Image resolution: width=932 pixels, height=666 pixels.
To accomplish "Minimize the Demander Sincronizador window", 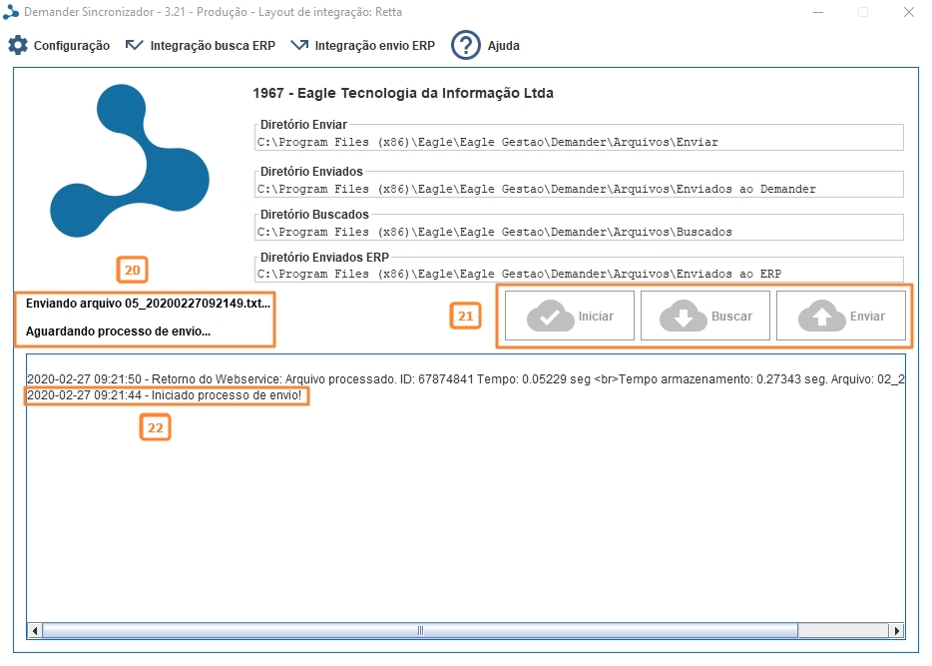I will [818, 12].
